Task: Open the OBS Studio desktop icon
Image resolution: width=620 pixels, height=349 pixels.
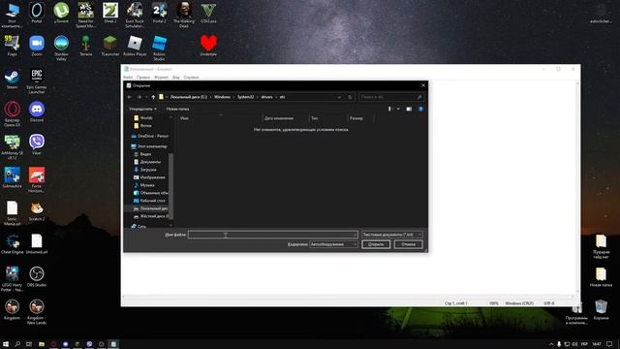Action: pos(37,276)
